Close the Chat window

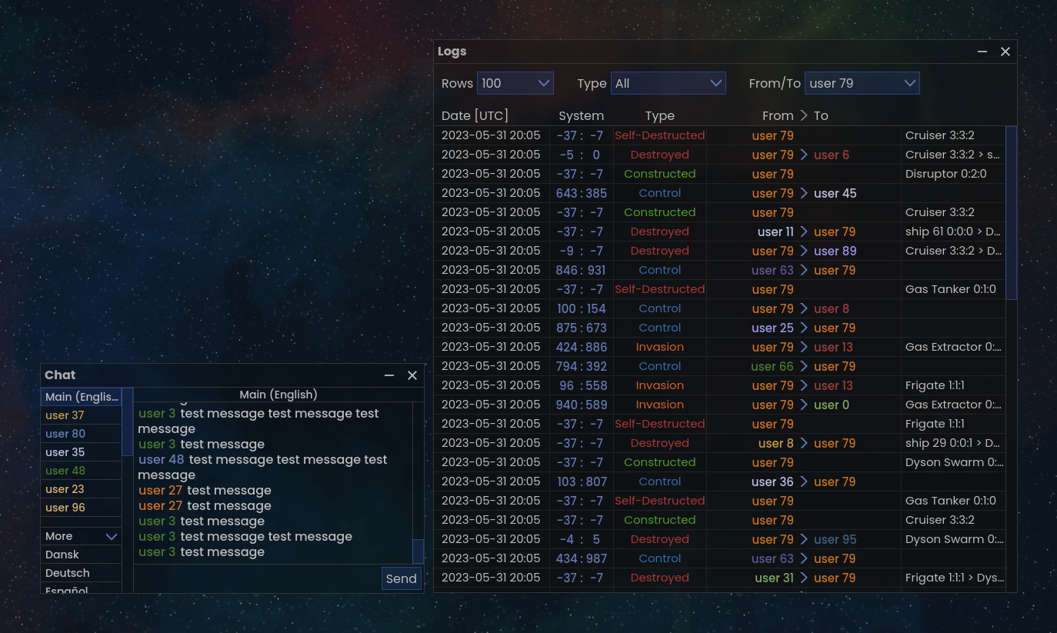[412, 375]
